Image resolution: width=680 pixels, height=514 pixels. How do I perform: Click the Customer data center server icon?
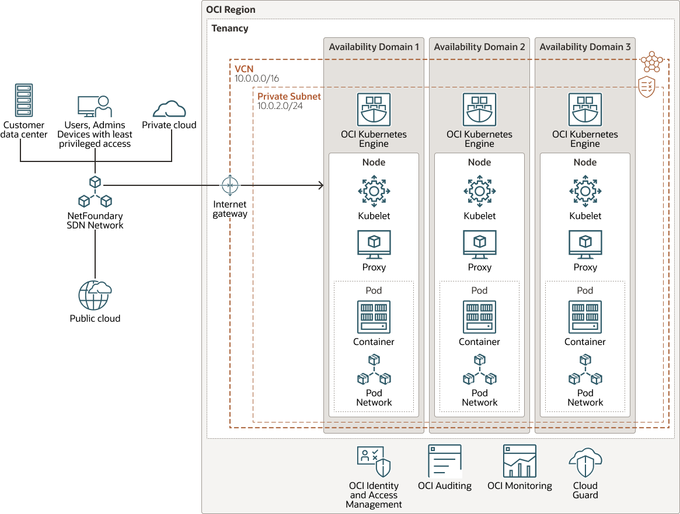pos(24,100)
